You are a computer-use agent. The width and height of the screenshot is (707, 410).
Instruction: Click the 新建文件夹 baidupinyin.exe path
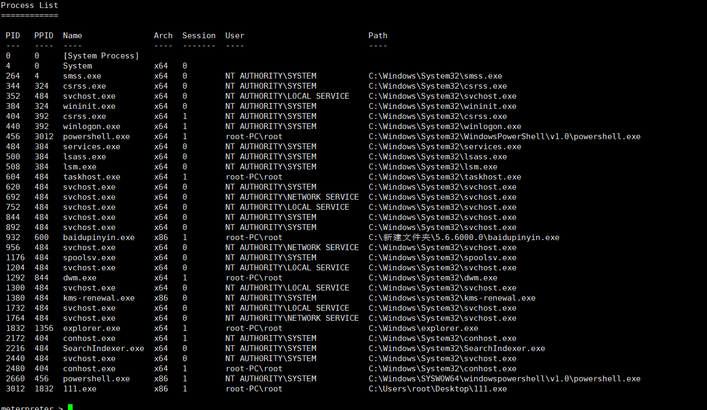pyautogui.click(x=464, y=237)
